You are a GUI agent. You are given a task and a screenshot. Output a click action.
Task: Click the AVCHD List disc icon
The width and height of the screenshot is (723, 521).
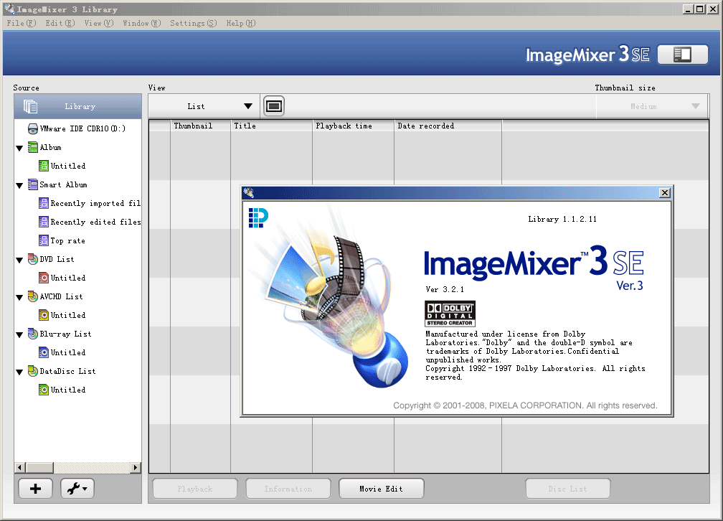[33, 296]
